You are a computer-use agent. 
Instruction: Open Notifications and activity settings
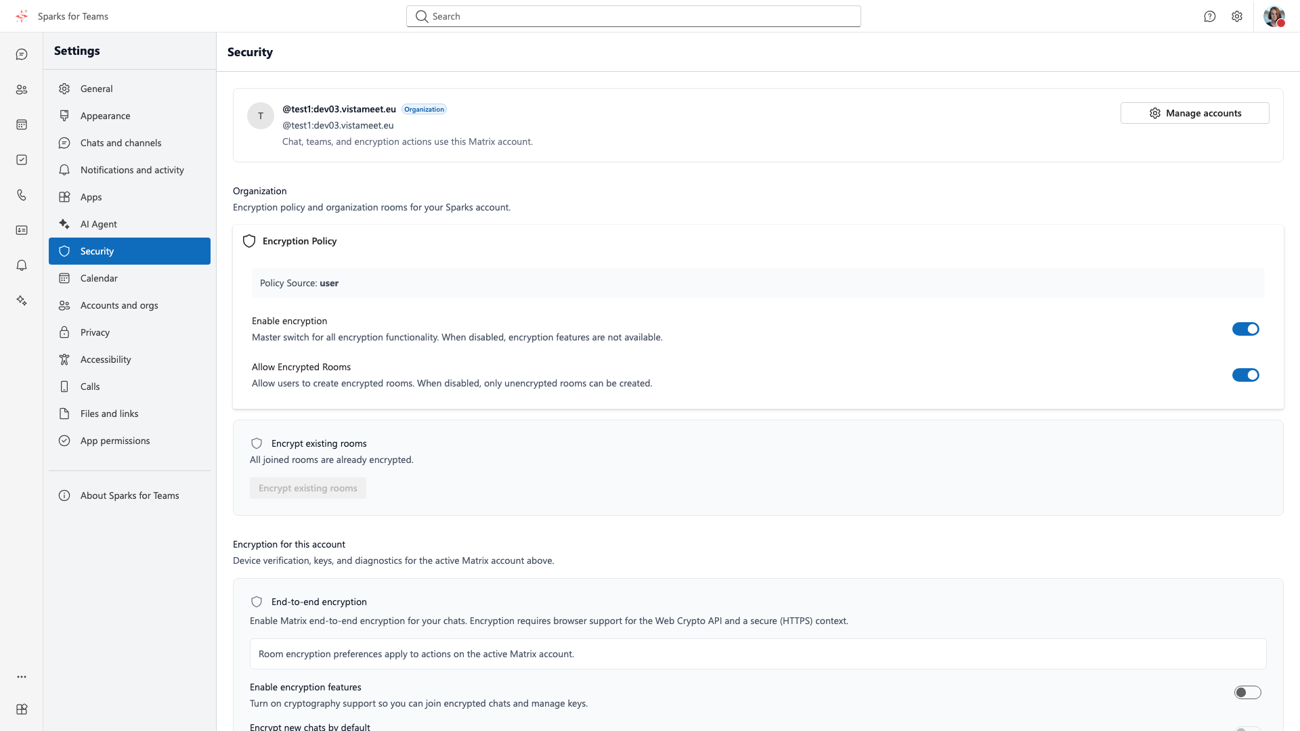tap(129, 170)
